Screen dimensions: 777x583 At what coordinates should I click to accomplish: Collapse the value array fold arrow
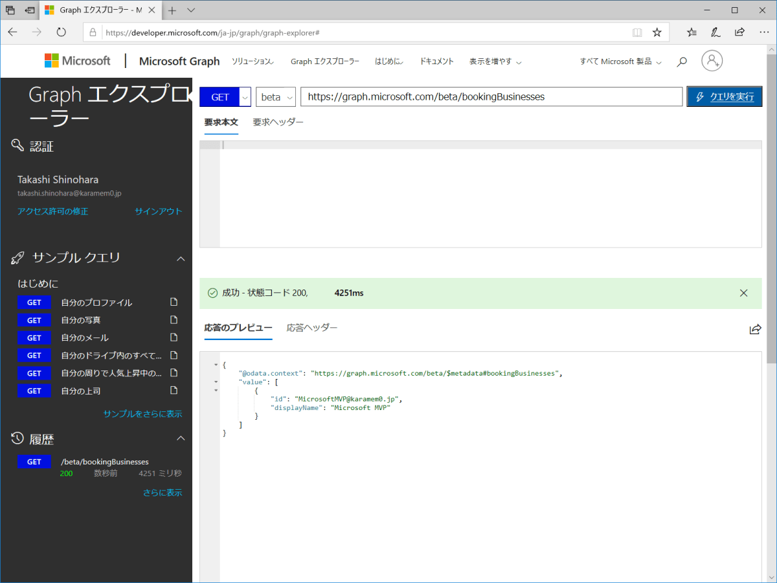[216, 382]
